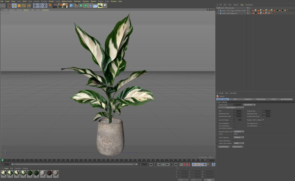This screenshot has height=181, width=295.
Task: Open View Clipping dropdown
Action: [239, 137]
